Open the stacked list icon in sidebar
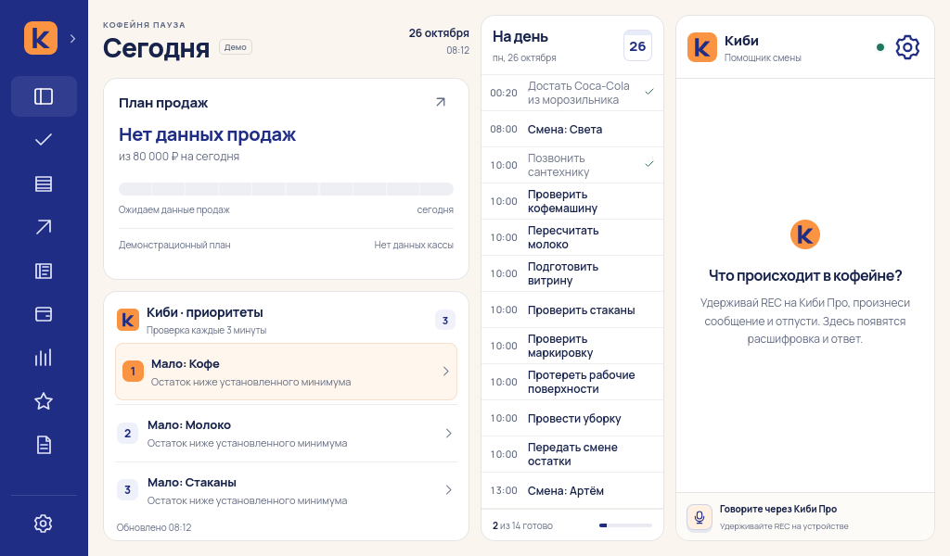The image size is (950, 556). 44,183
